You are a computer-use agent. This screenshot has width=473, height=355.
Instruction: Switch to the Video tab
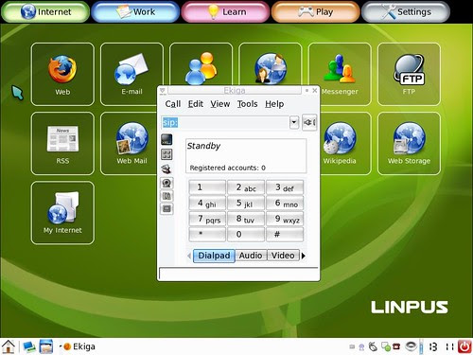point(283,256)
